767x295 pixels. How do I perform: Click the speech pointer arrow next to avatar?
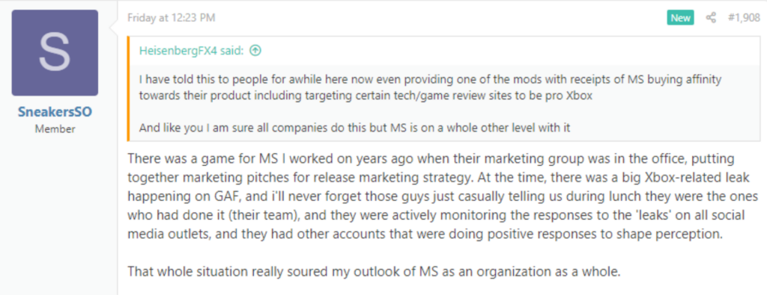[114, 26]
